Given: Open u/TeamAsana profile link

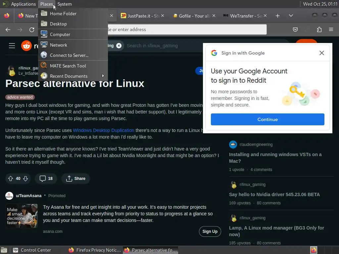Looking at the screenshot, I should pyautogui.click(x=28, y=196).
